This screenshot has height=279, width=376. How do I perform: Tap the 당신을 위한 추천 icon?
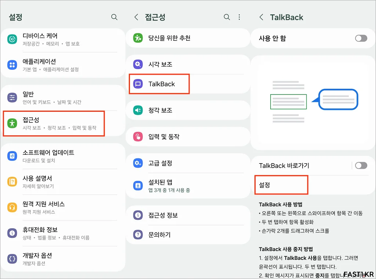[138, 38]
